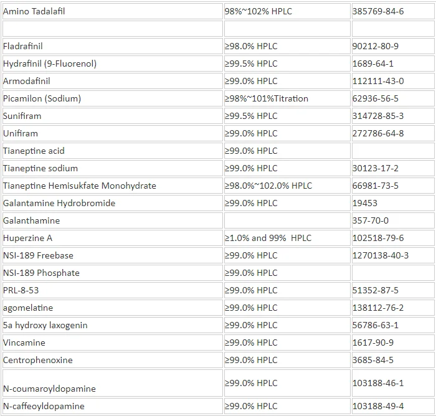Select Sunifiram in the product column

tap(22, 116)
